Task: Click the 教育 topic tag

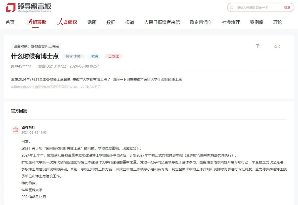Action: pos(95,56)
